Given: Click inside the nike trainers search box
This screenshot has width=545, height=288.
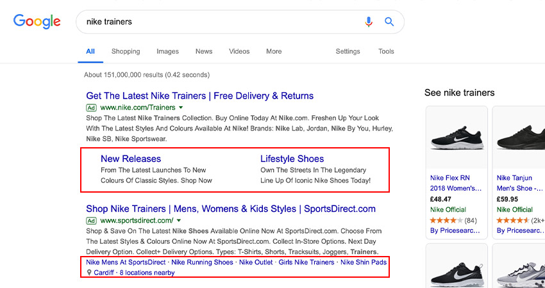Looking at the screenshot, I should tap(222, 22).
